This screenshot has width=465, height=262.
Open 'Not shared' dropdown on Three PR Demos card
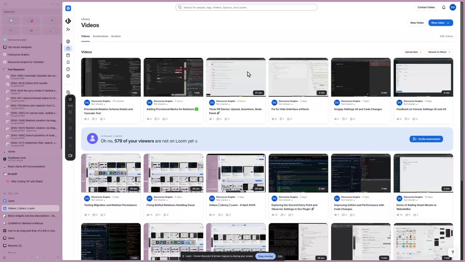[x=223, y=104]
